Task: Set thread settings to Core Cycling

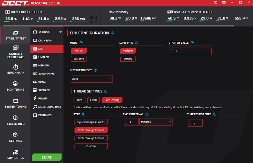Action: pyautogui.click(x=112, y=100)
